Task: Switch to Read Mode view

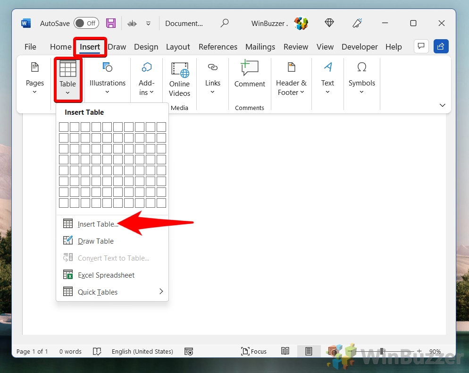Action: (285, 351)
